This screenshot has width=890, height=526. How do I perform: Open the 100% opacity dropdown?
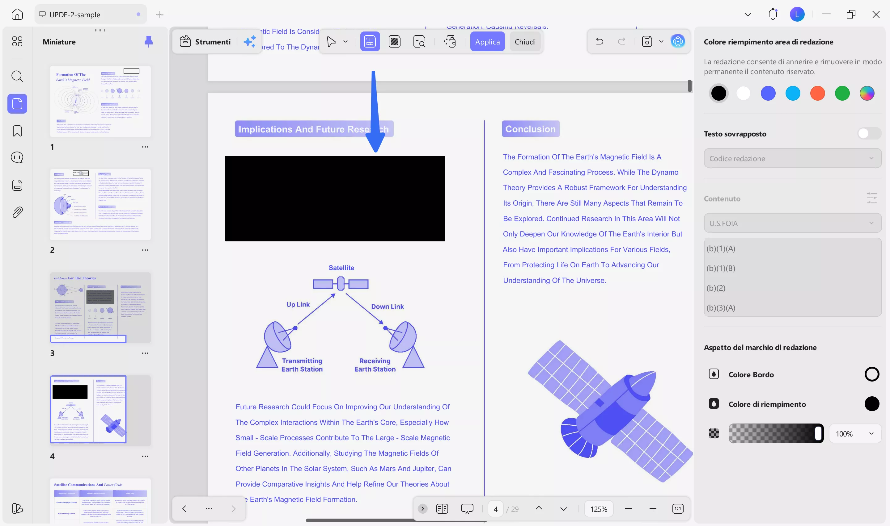854,434
